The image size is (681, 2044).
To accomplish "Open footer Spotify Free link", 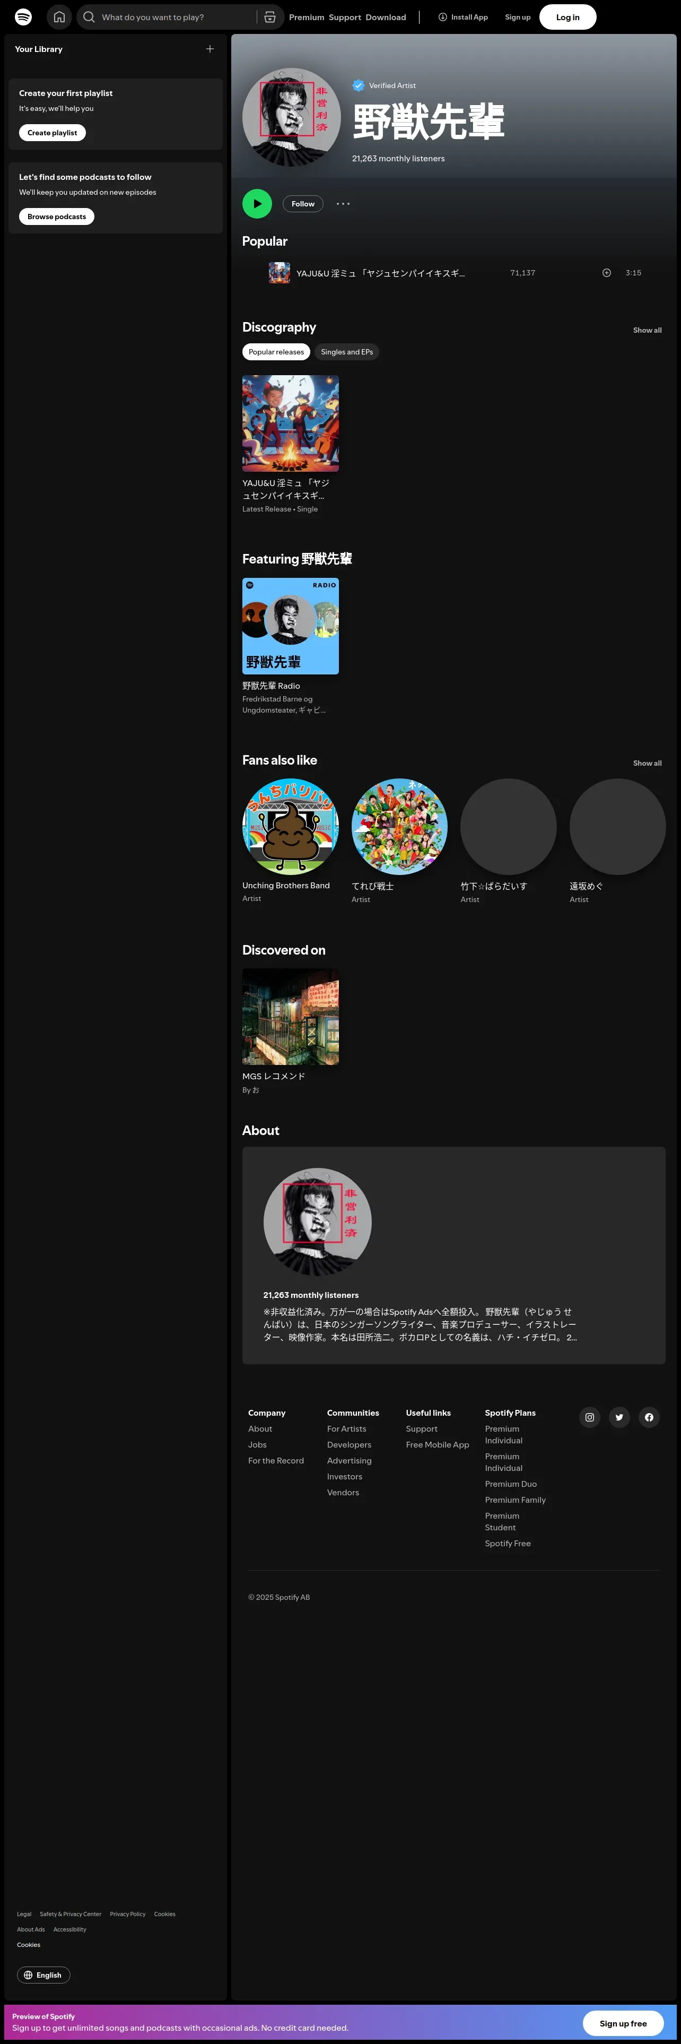I will [508, 1543].
